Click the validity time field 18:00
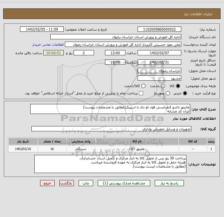The image size is (224, 217). click(x=115, y=62)
